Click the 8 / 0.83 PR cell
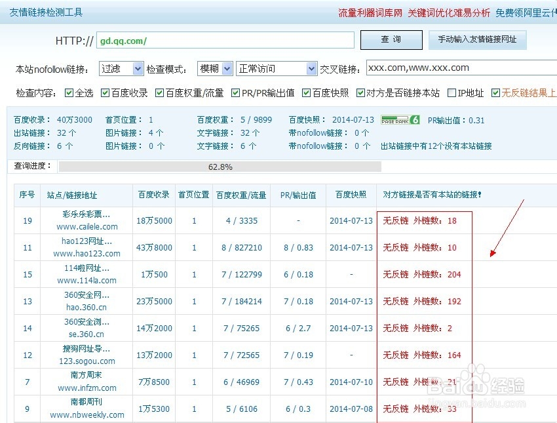 [298, 247]
